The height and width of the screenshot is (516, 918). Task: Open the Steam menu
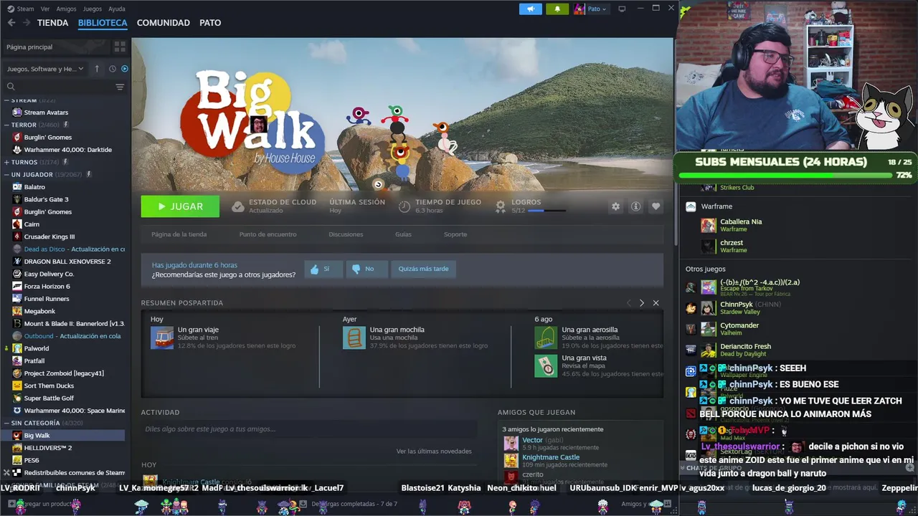(x=21, y=9)
